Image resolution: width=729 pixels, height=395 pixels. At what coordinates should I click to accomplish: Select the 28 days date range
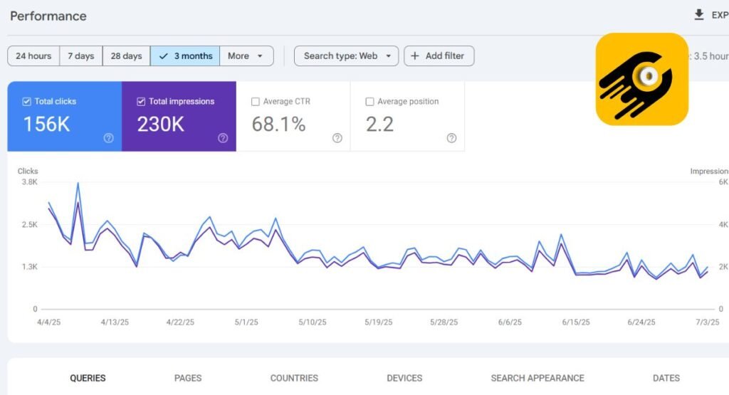click(126, 56)
